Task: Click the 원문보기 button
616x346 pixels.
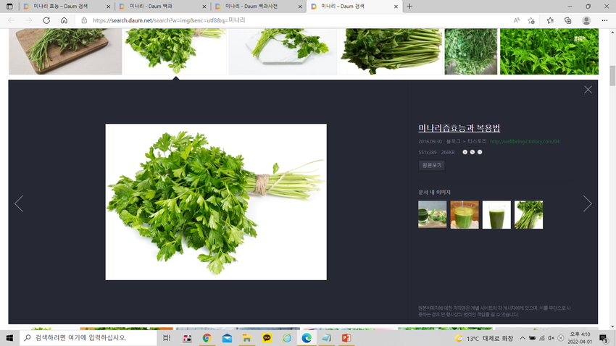Action: (x=432, y=165)
